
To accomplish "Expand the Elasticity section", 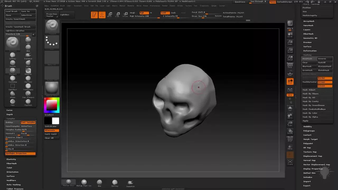I will pyautogui.click(x=11, y=159).
